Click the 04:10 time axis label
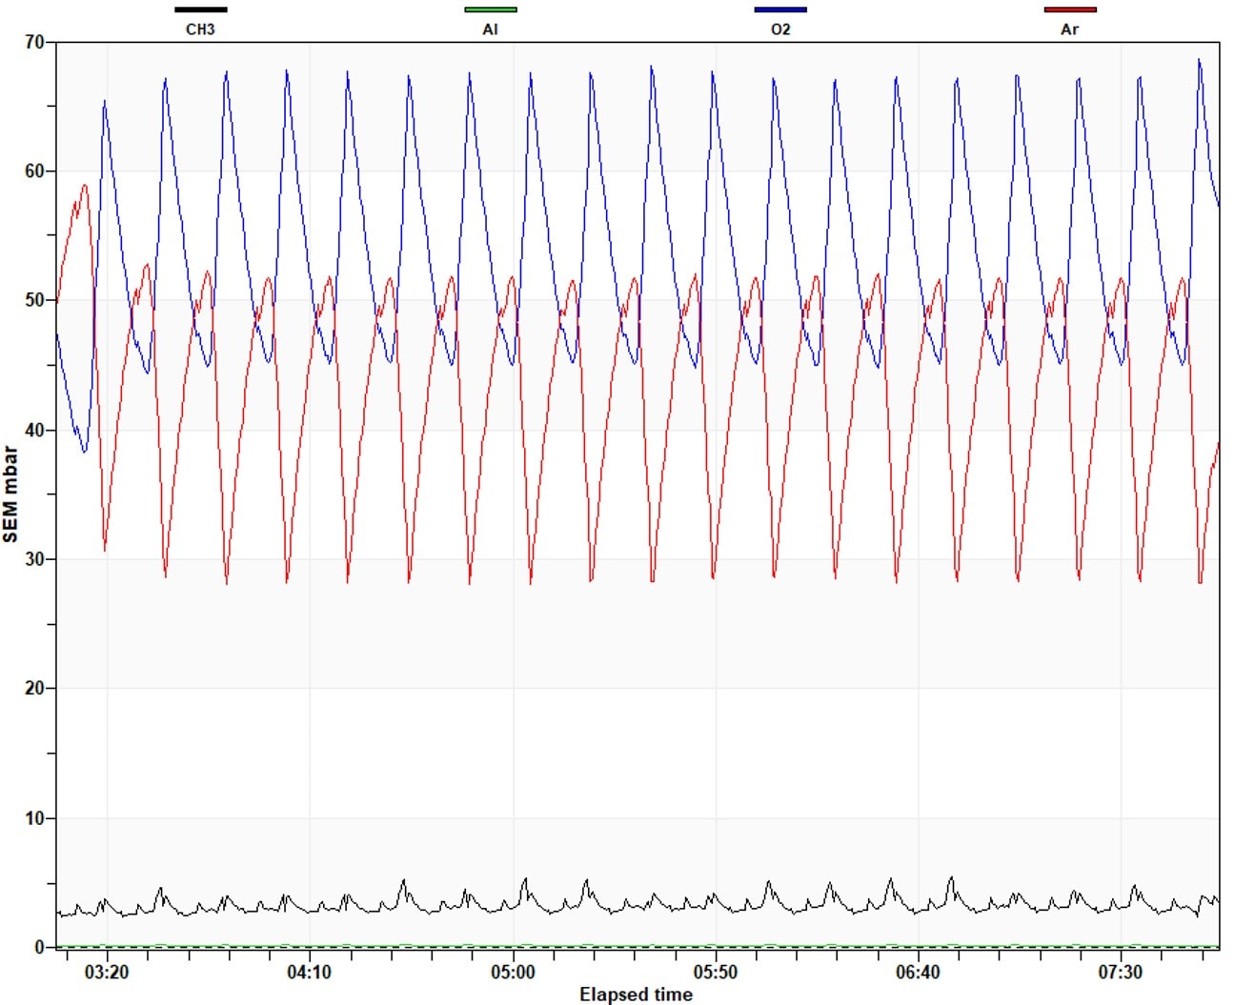This screenshot has width=1255, height=1005. pos(310,973)
